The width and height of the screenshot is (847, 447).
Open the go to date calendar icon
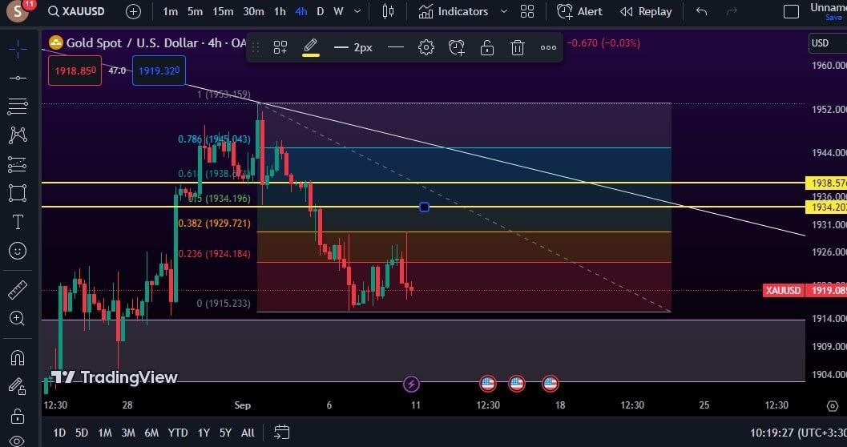pos(281,432)
